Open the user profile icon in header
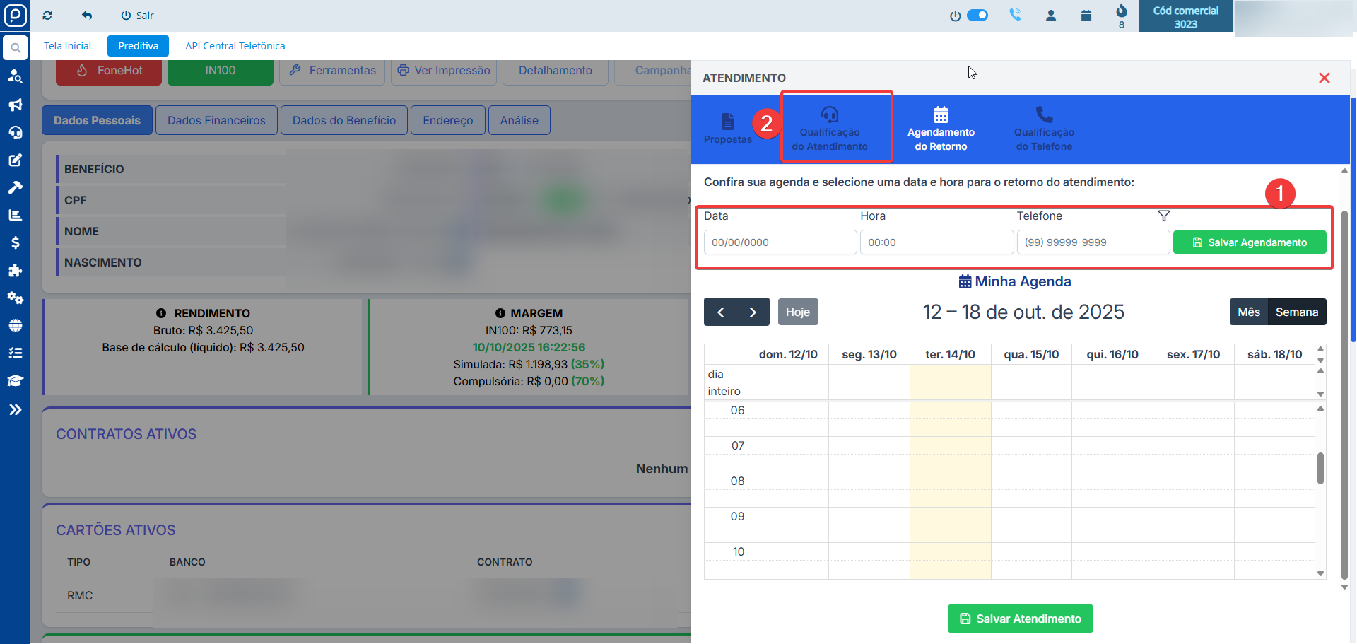This screenshot has height=644, width=1357. pyautogui.click(x=1050, y=16)
